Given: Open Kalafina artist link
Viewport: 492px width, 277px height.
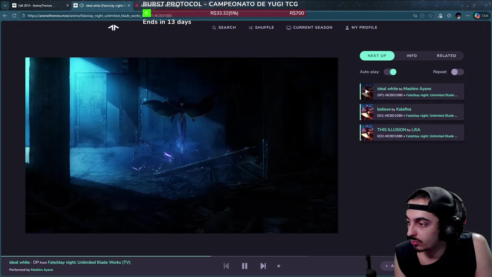Looking at the screenshot, I should [404, 109].
